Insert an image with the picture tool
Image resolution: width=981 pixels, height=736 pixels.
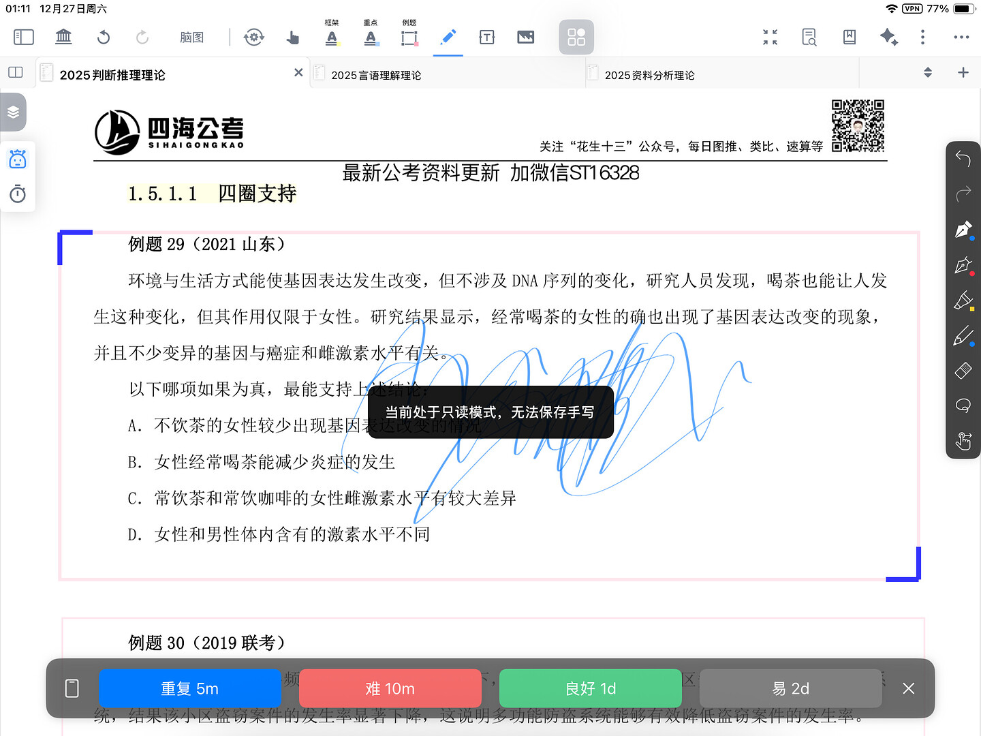tap(525, 37)
